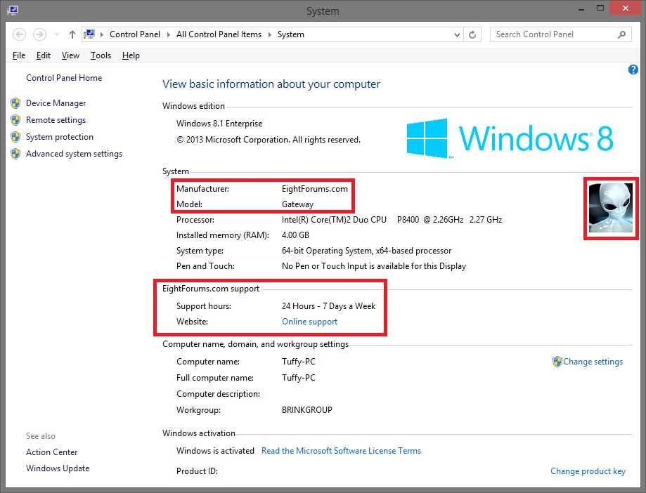This screenshot has width=646, height=493.
Task: Click the Tuffy-PC full computer name value
Action: click(299, 378)
